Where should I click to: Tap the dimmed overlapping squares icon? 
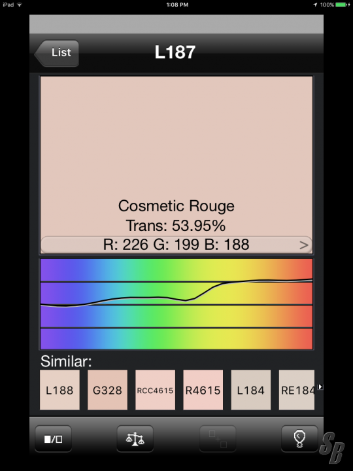[x=218, y=439]
